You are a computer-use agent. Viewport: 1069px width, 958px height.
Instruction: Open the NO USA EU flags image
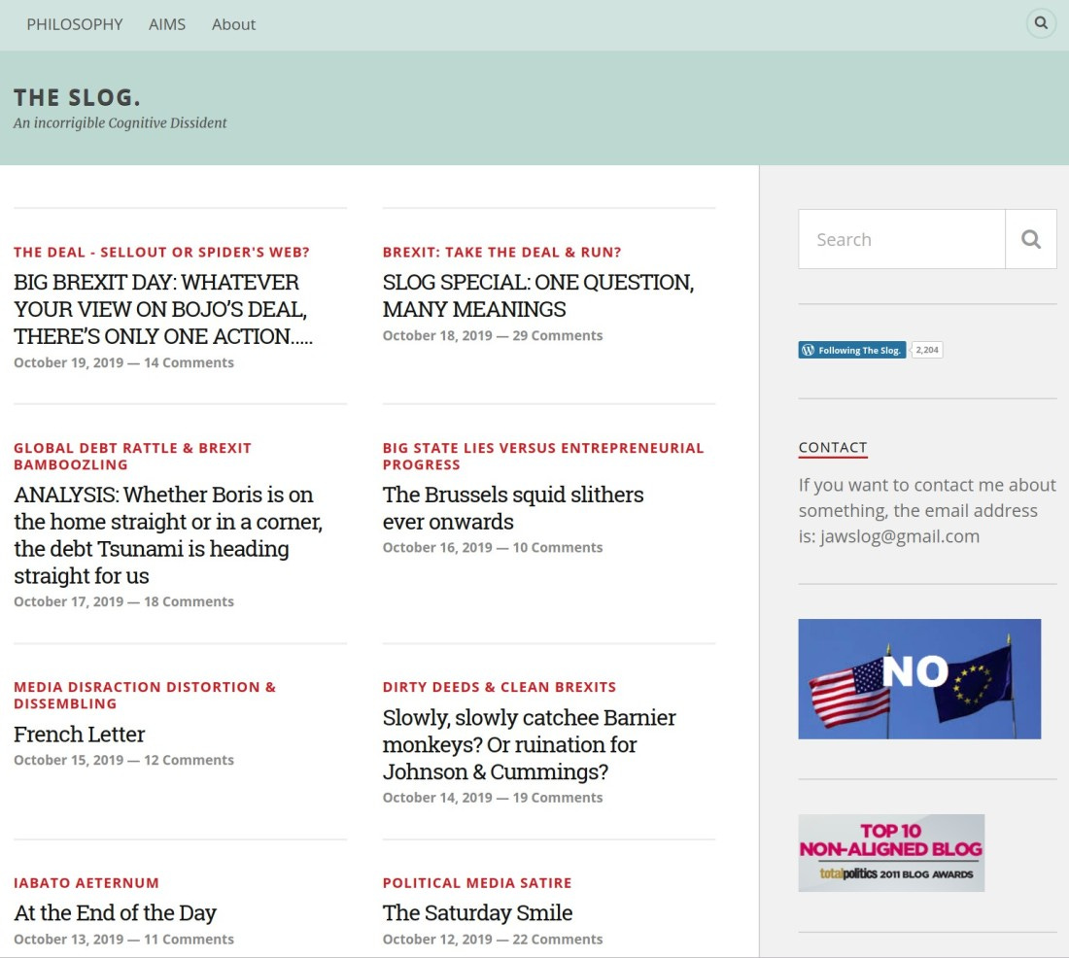click(x=919, y=678)
